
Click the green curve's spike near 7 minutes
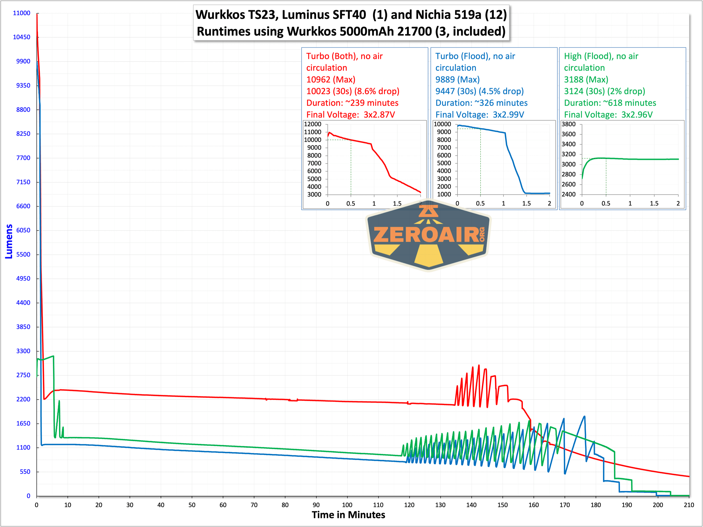coord(59,419)
